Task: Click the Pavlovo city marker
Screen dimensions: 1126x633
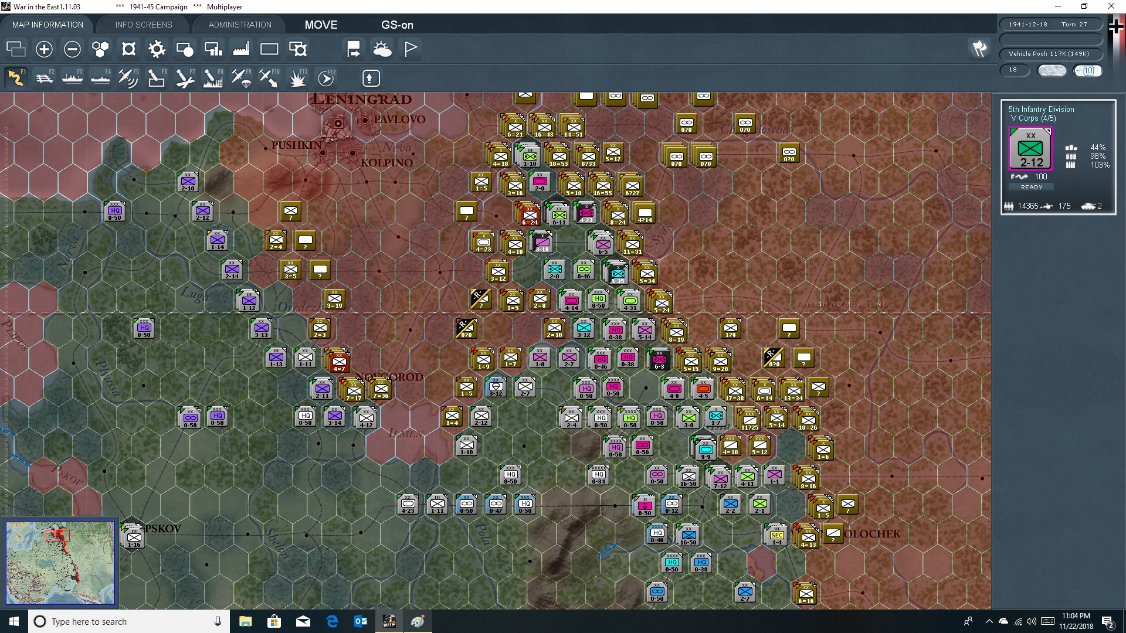Action: pos(365,120)
